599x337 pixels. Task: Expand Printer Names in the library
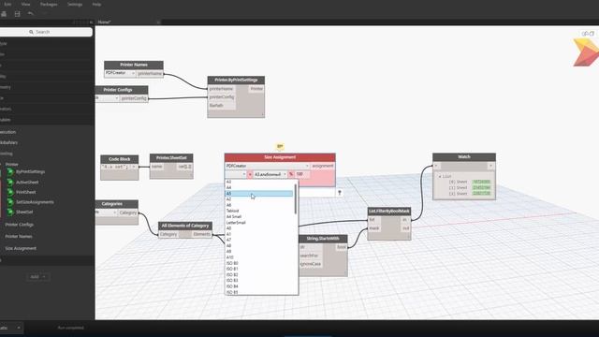(x=19, y=237)
